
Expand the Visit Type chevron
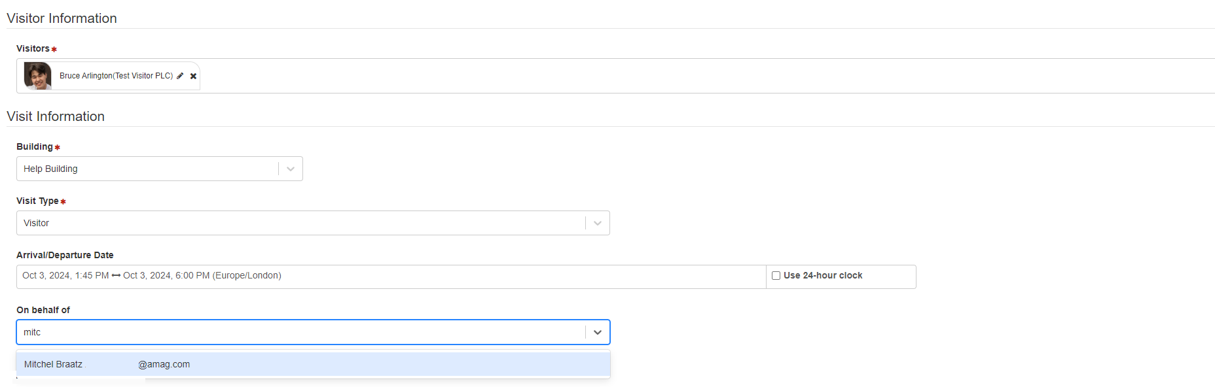point(598,223)
